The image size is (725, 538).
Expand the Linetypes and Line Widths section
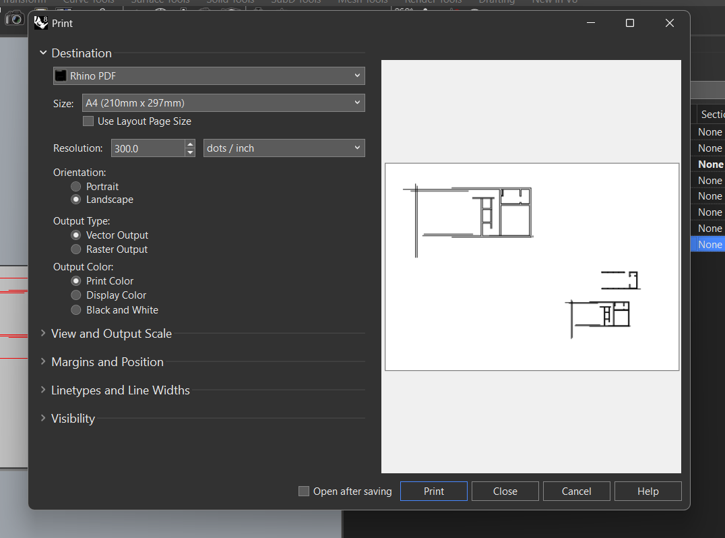(120, 390)
